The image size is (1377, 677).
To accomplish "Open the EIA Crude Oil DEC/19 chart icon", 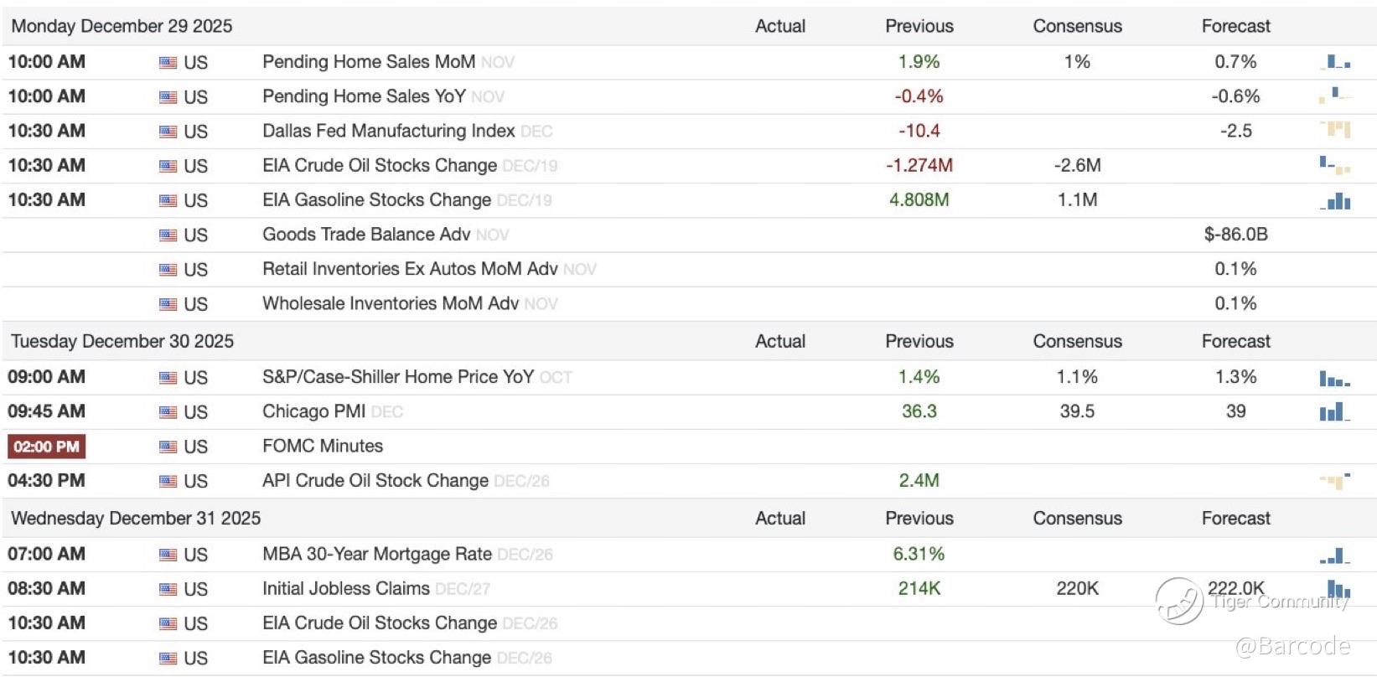I will tap(1334, 165).
